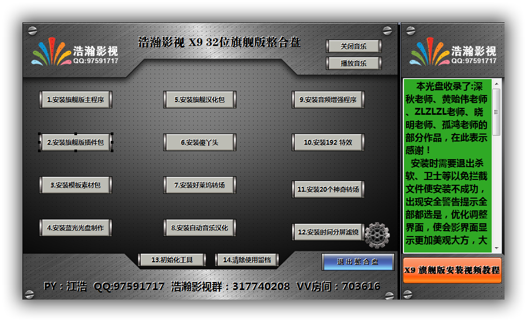The height and width of the screenshot is (322, 527).
Task: Install Chinese pack via 5.安装旗舰汉化包
Action: 200,99
